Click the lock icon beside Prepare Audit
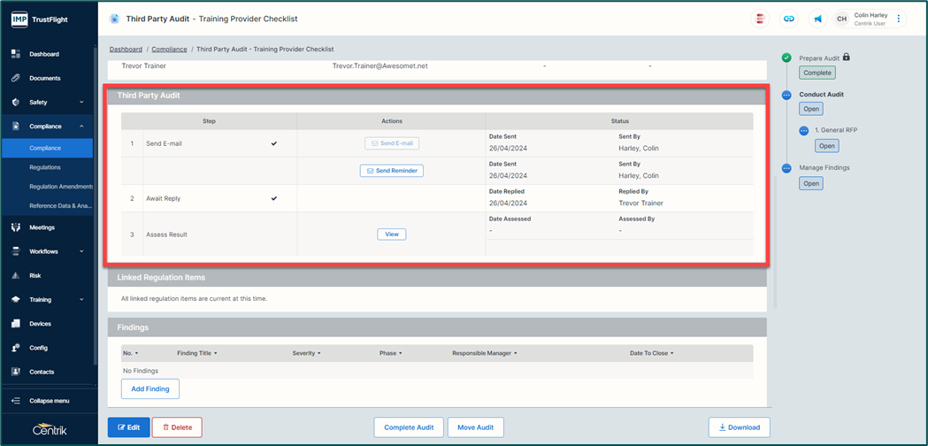 pos(847,58)
